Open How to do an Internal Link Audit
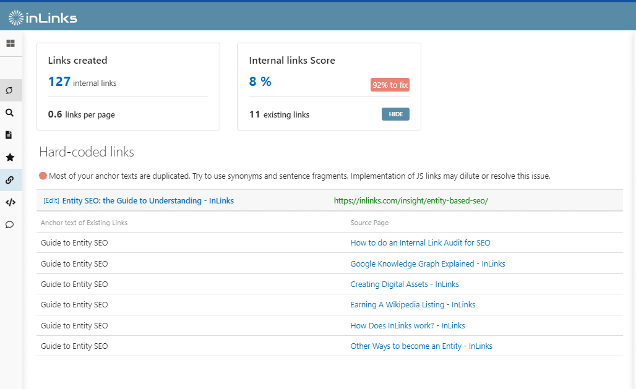The width and height of the screenshot is (636, 389). coord(420,242)
